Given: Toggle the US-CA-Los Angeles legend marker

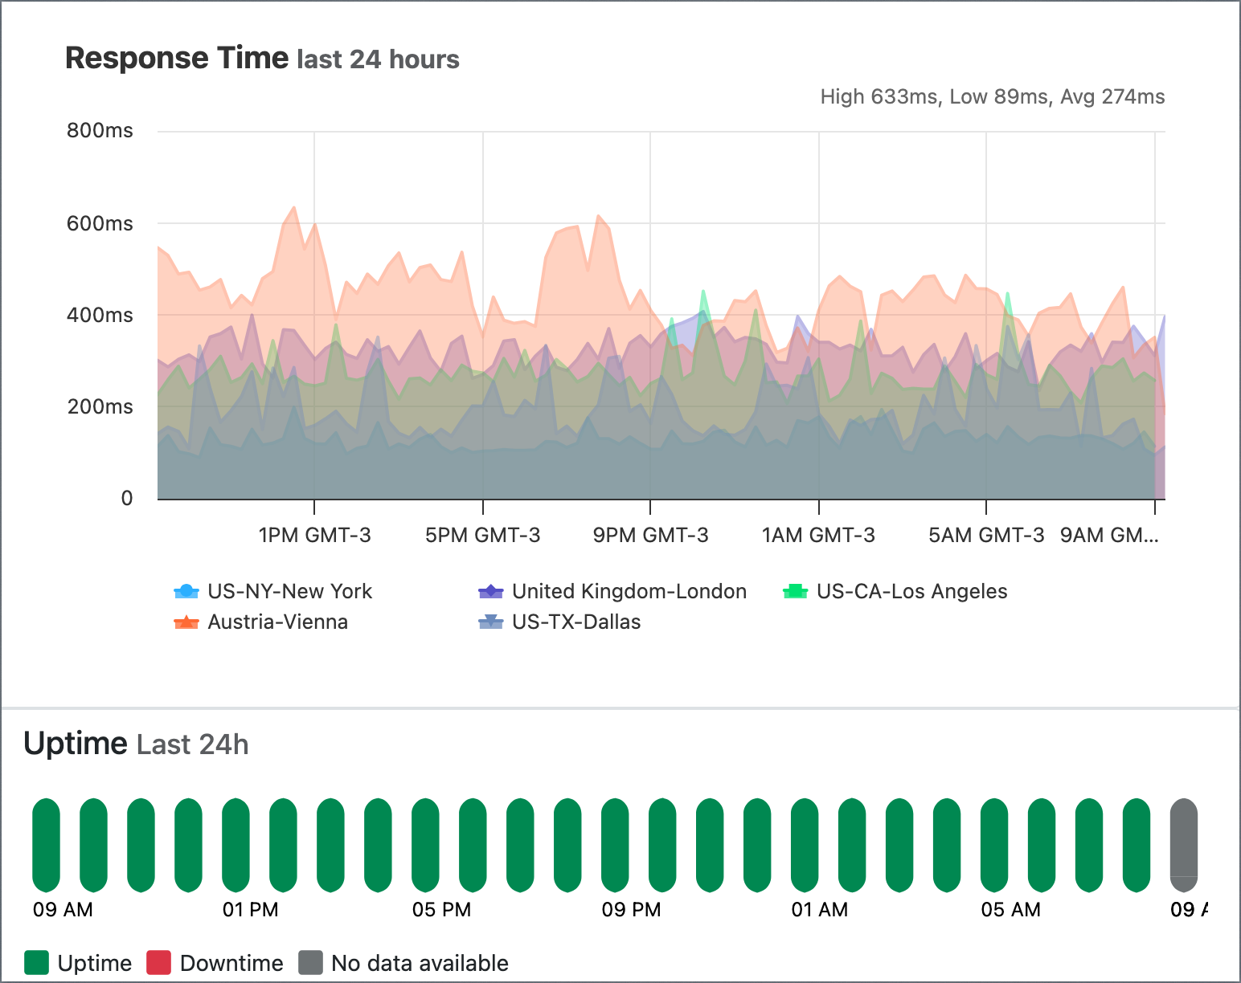Looking at the screenshot, I should [x=796, y=592].
